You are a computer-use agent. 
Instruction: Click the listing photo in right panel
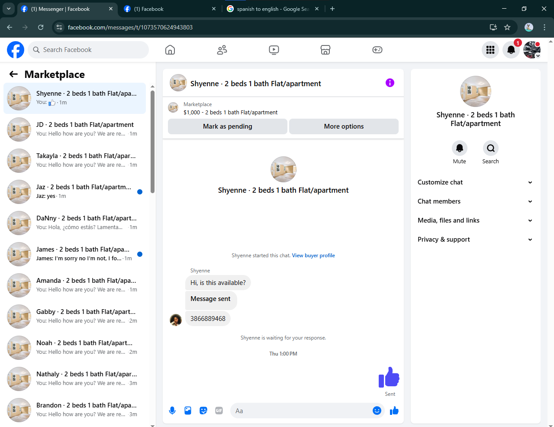[x=476, y=91]
